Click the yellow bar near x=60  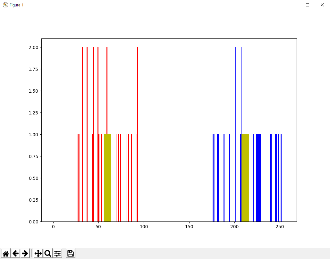[x=107, y=178]
